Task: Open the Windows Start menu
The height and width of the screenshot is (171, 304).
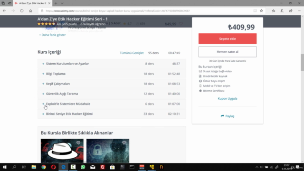Action: pos(5,167)
